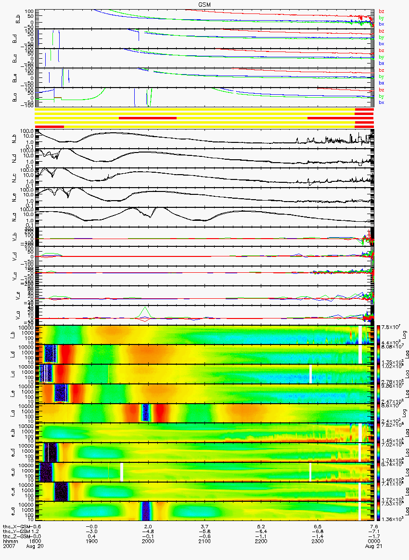The width and height of the screenshot is (409, 560).
Task: Click the 1900 time axis tick label
Action: 92,541
